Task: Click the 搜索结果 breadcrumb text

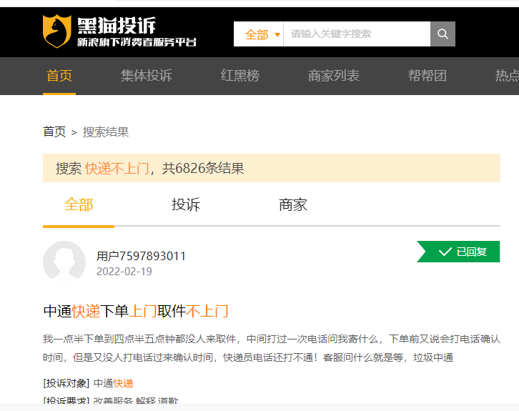Action: click(x=106, y=132)
